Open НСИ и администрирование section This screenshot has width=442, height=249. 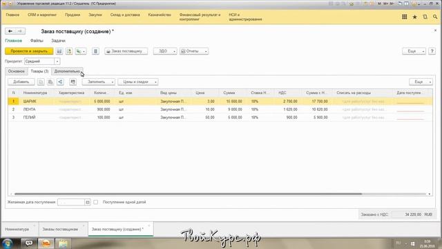tap(245, 17)
